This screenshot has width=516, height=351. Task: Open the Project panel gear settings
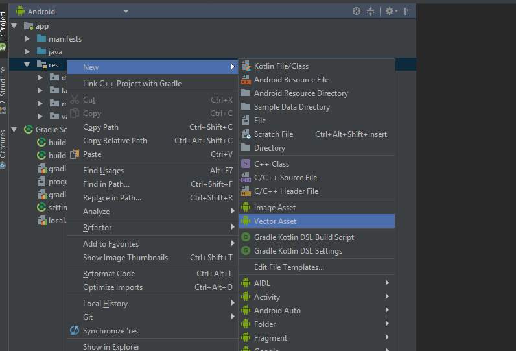coord(390,11)
